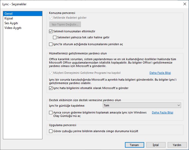Open Daha Fazla Bilgi link about CEIP
This screenshot has width=189, height=150.
(160, 73)
